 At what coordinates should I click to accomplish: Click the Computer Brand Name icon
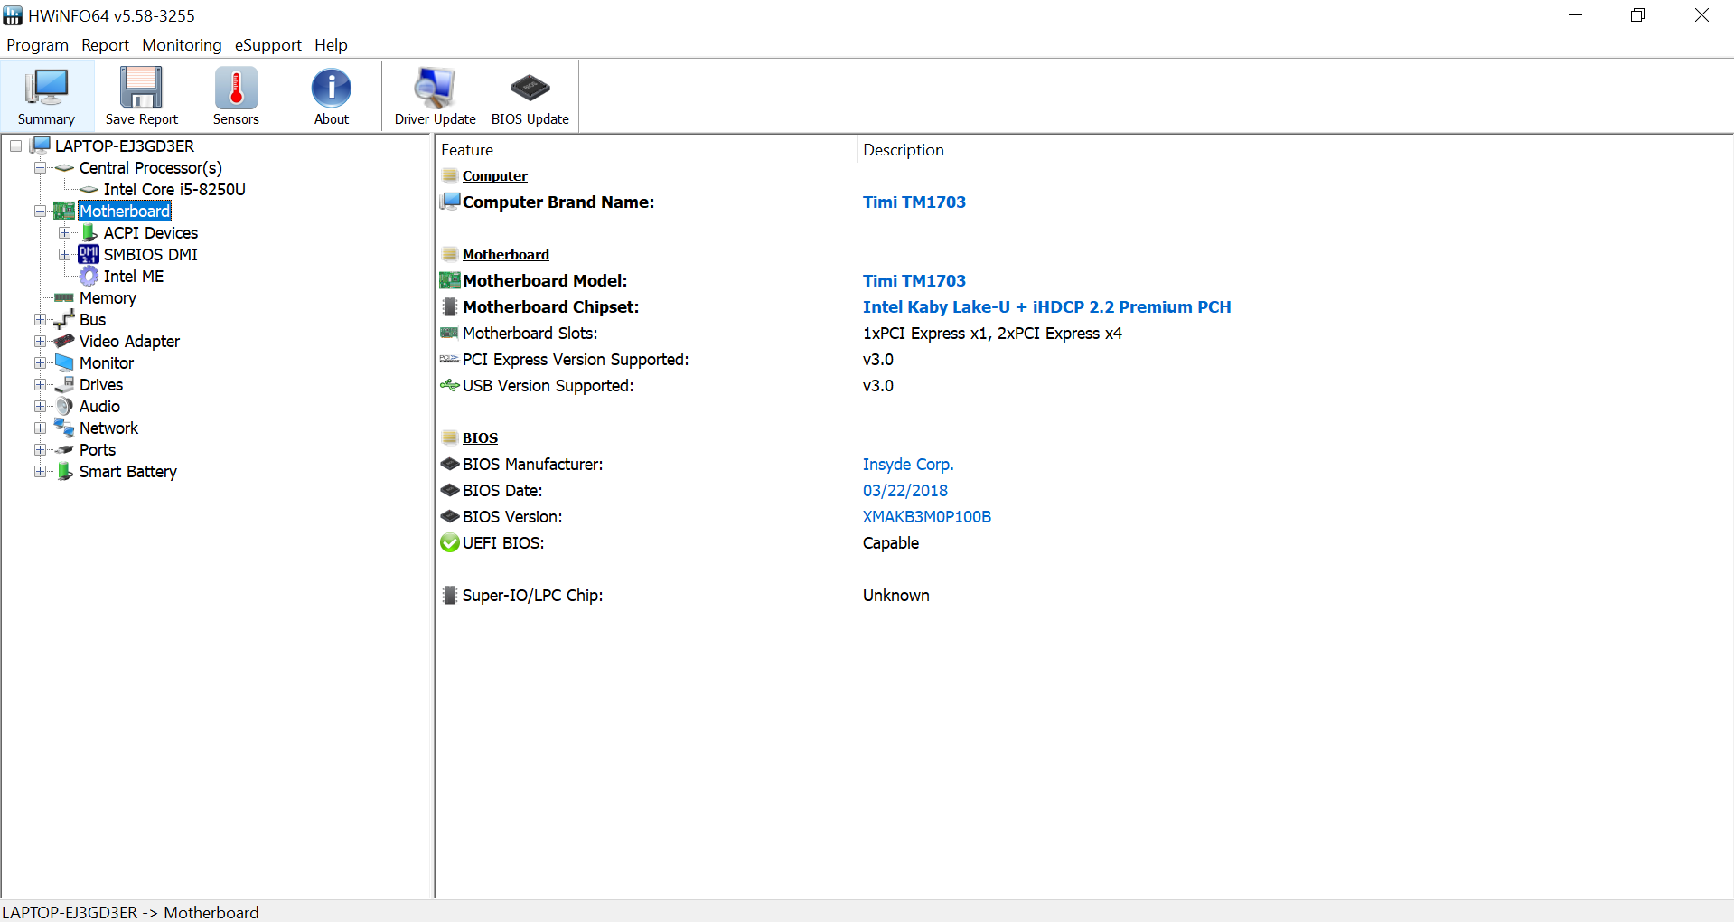(x=450, y=202)
